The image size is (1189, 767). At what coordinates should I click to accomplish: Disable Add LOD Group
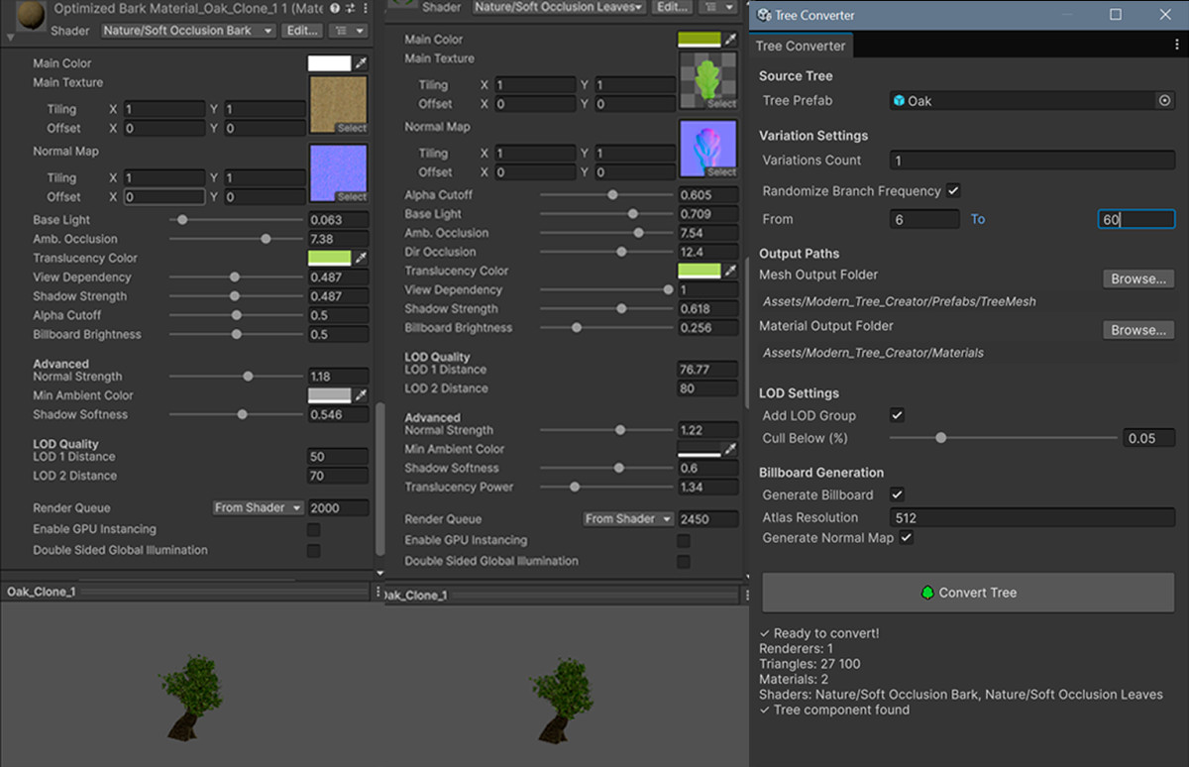(x=897, y=415)
